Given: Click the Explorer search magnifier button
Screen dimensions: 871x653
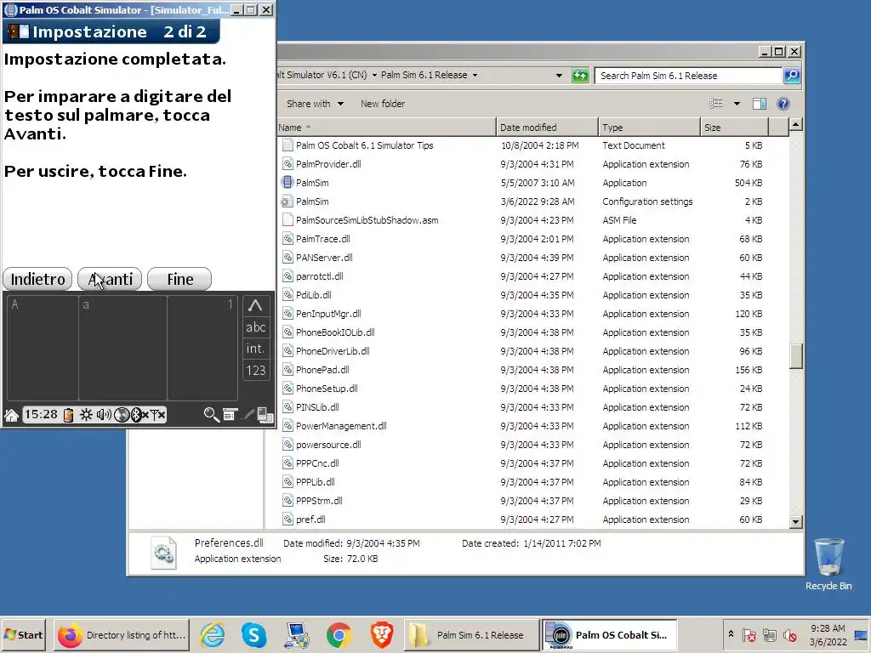Looking at the screenshot, I should tap(792, 76).
